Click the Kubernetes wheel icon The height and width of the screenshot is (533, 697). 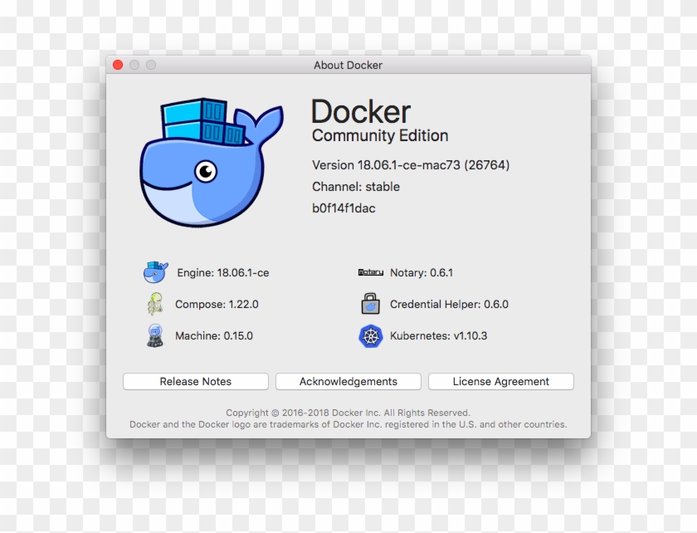click(x=370, y=336)
